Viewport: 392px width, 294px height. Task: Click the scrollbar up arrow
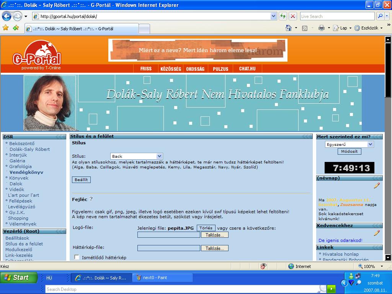pos(388,39)
